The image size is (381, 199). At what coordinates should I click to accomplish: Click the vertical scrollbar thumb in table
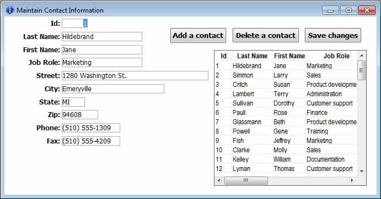point(362,70)
